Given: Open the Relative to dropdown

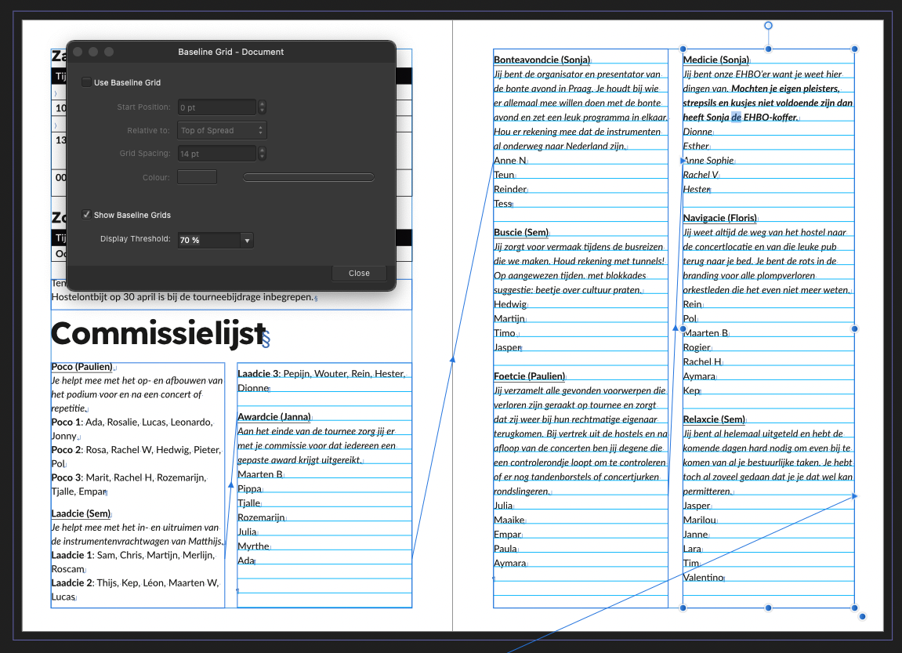Looking at the screenshot, I should [222, 131].
